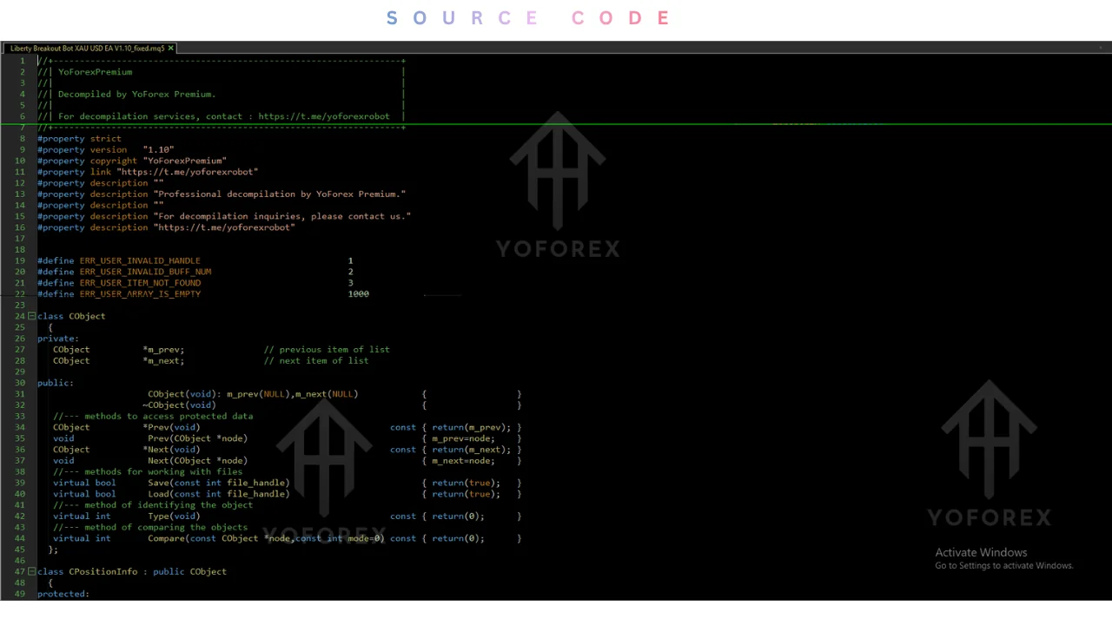Screen dimensions: 1112x625
Task: Collapse the CPositionInfo class fold marker
Action: click(31, 571)
